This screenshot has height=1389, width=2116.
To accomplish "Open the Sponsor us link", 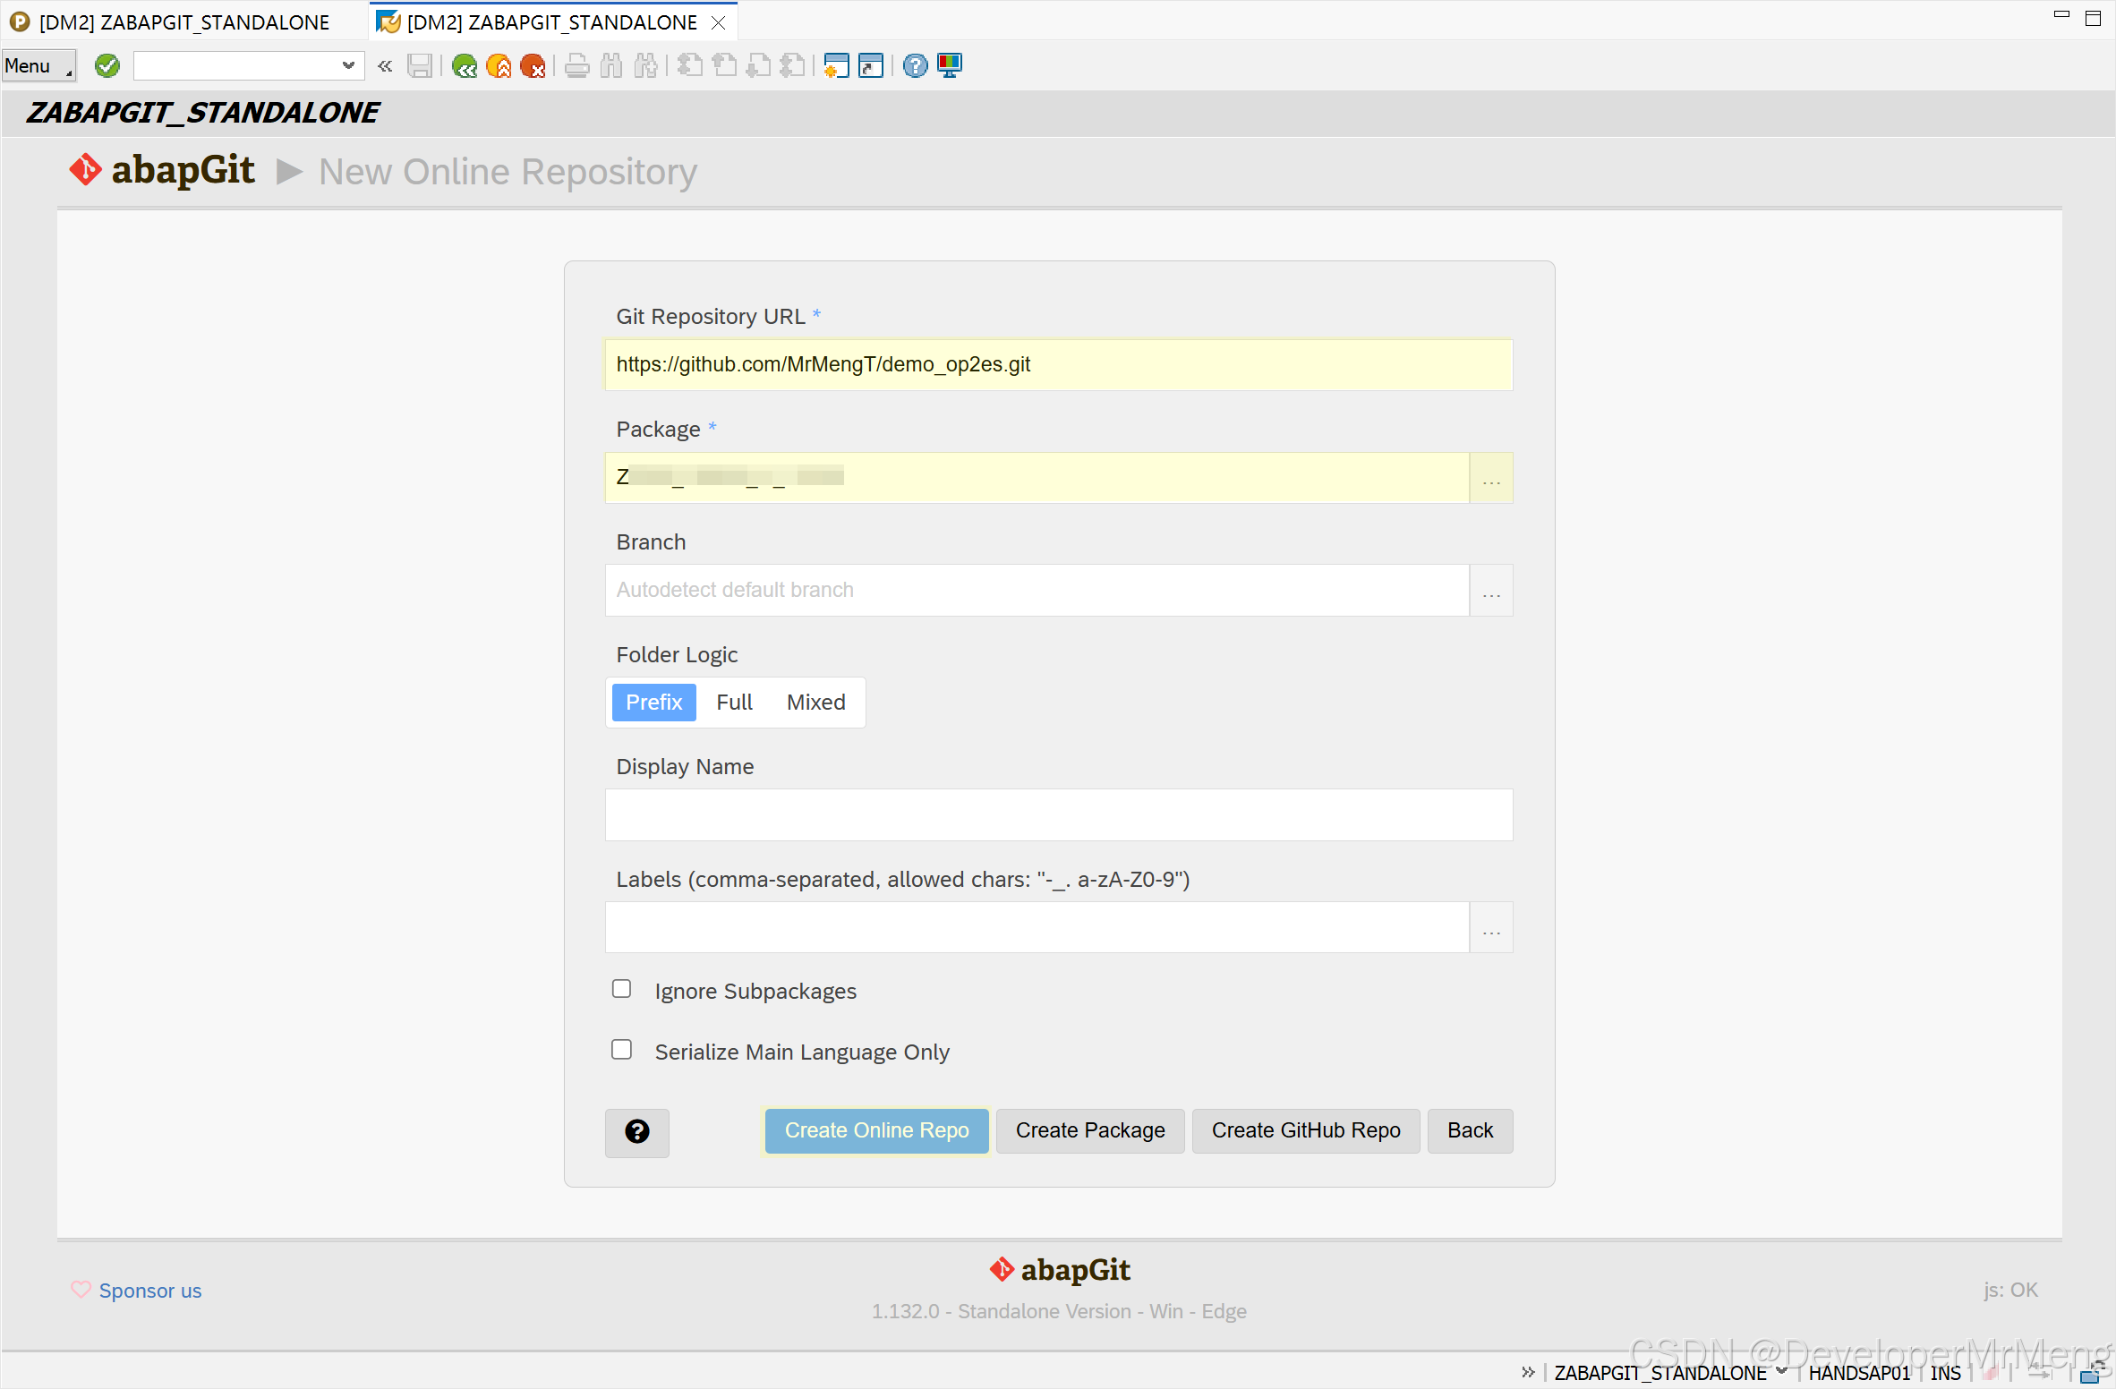I will pyautogui.click(x=149, y=1291).
